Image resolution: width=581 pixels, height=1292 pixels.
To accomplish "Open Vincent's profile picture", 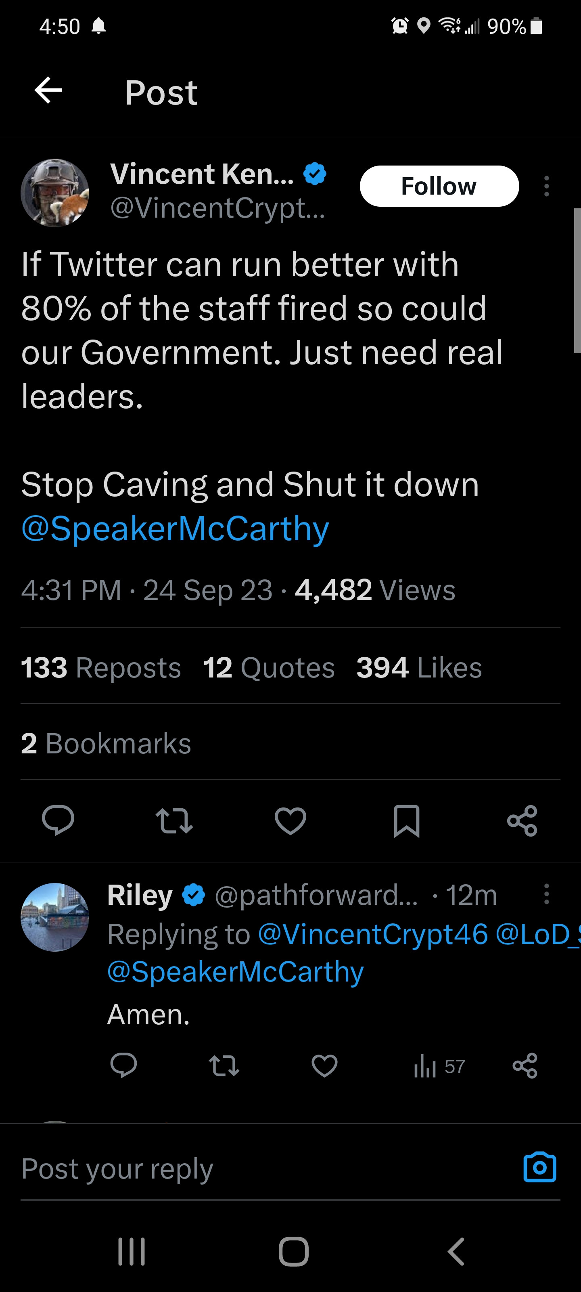I will point(54,193).
